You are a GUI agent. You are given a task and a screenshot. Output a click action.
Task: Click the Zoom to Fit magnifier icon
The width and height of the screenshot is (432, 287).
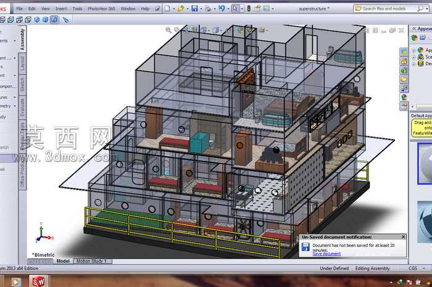point(168,30)
